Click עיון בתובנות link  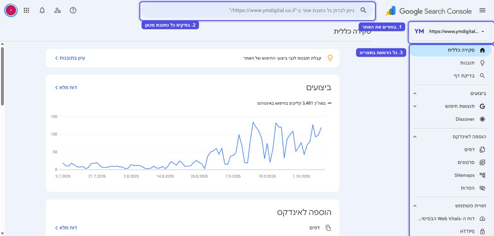(70, 58)
